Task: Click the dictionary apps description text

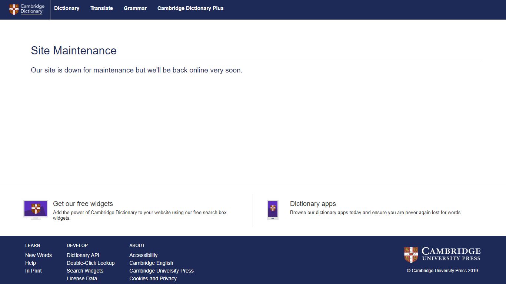Action: pyautogui.click(x=376, y=213)
